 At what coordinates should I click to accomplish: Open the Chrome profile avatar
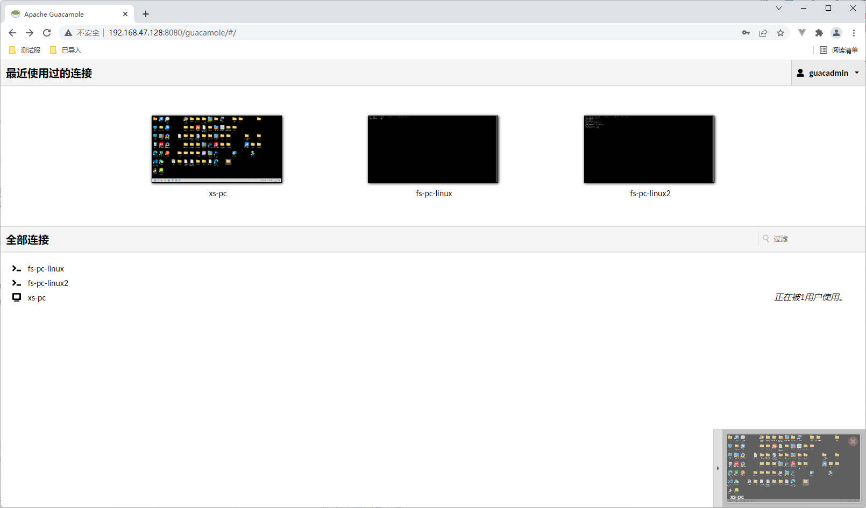[x=836, y=33]
